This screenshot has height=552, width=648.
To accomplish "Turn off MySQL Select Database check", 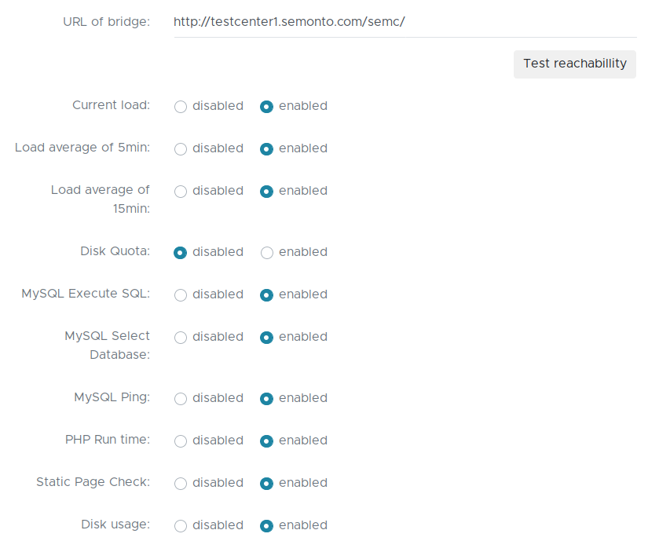I will pyautogui.click(x=181, y=337).
